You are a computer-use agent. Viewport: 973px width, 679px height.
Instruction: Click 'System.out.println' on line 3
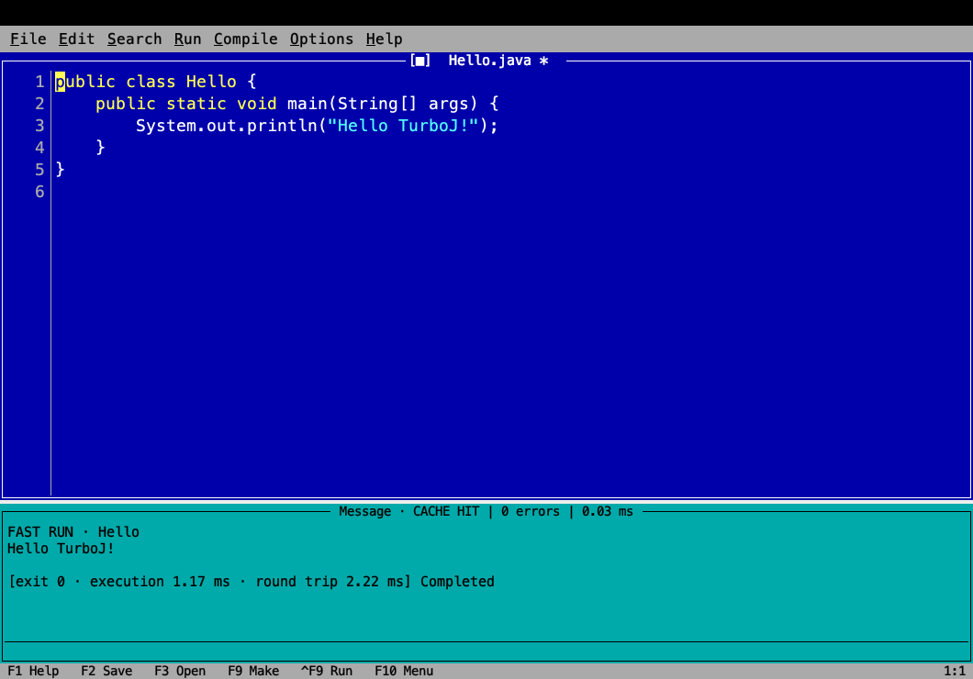point(227,126)
